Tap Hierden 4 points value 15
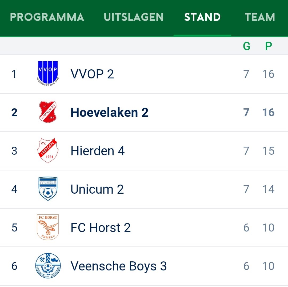Viewport: 288px width, 287px height. coord(268,151)
